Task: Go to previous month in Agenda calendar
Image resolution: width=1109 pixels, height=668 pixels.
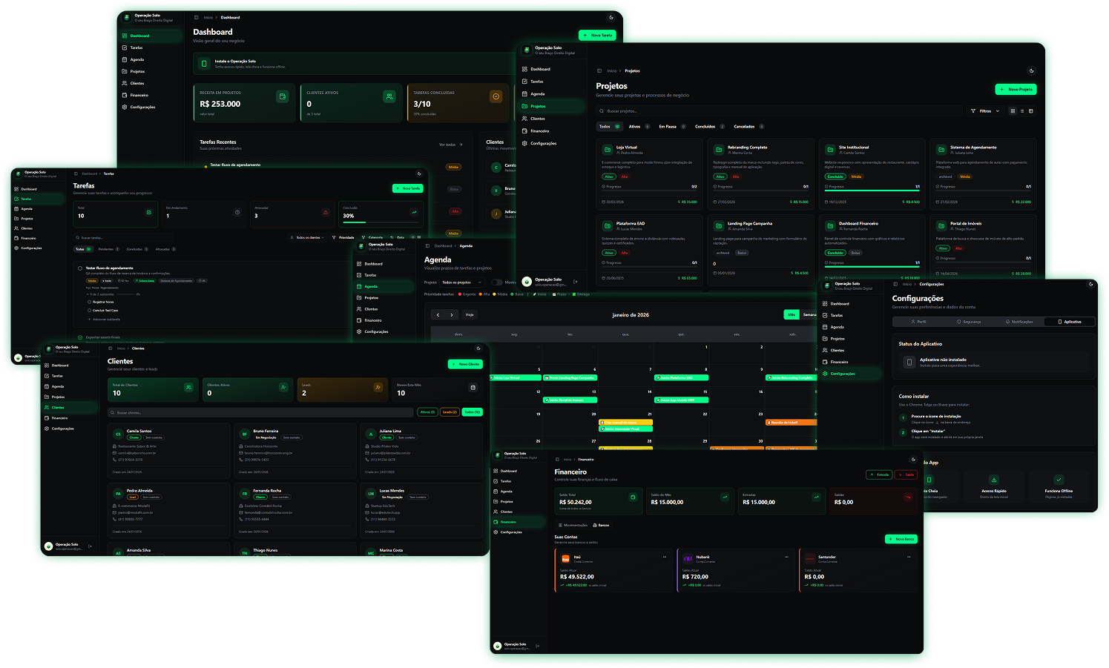Action: (438, 315)
